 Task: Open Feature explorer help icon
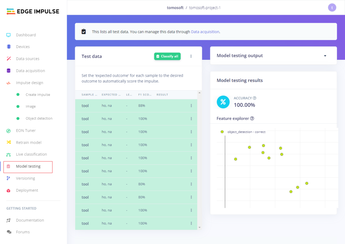click(252, 118)
